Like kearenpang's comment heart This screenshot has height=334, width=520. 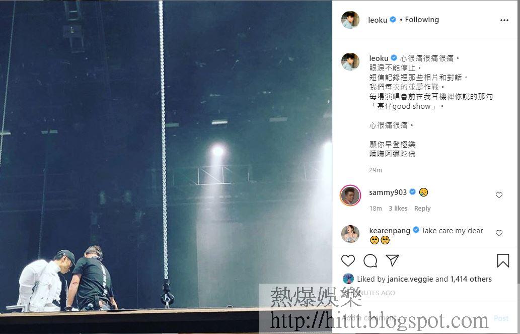click(x=499, y=233)
